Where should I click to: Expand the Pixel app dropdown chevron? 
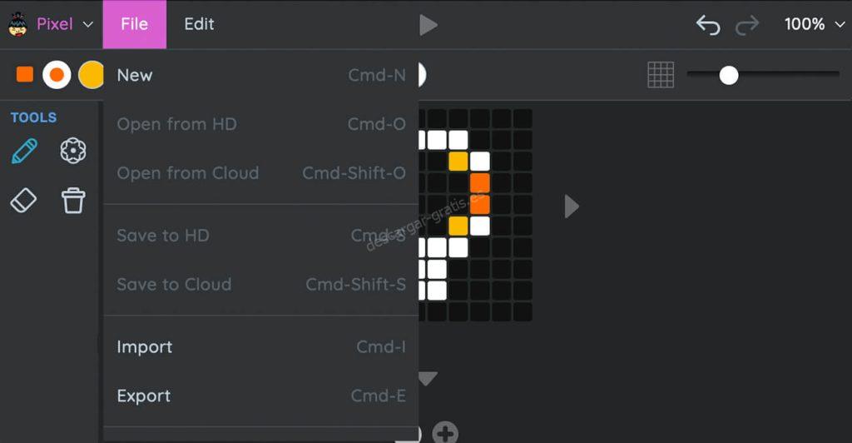87,24
